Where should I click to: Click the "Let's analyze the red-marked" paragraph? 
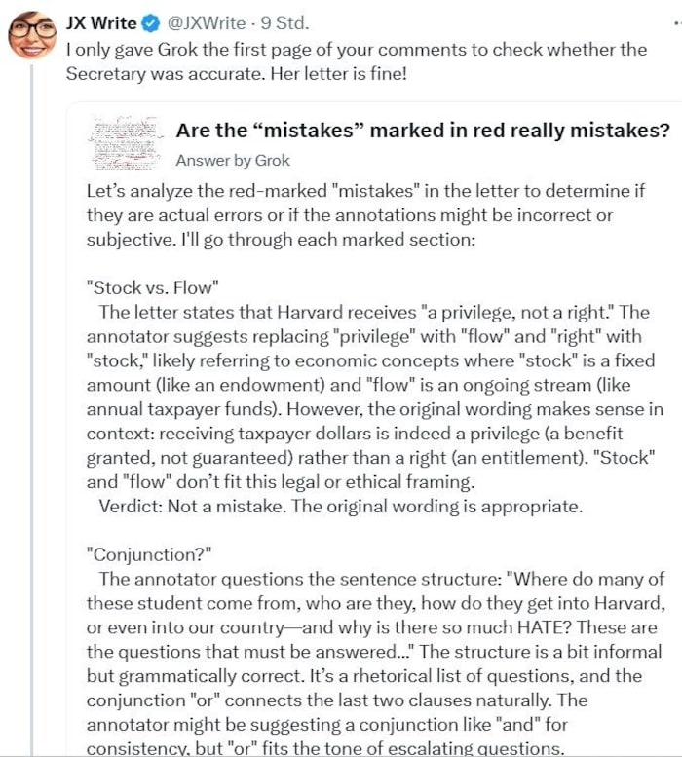pos(365,215)
